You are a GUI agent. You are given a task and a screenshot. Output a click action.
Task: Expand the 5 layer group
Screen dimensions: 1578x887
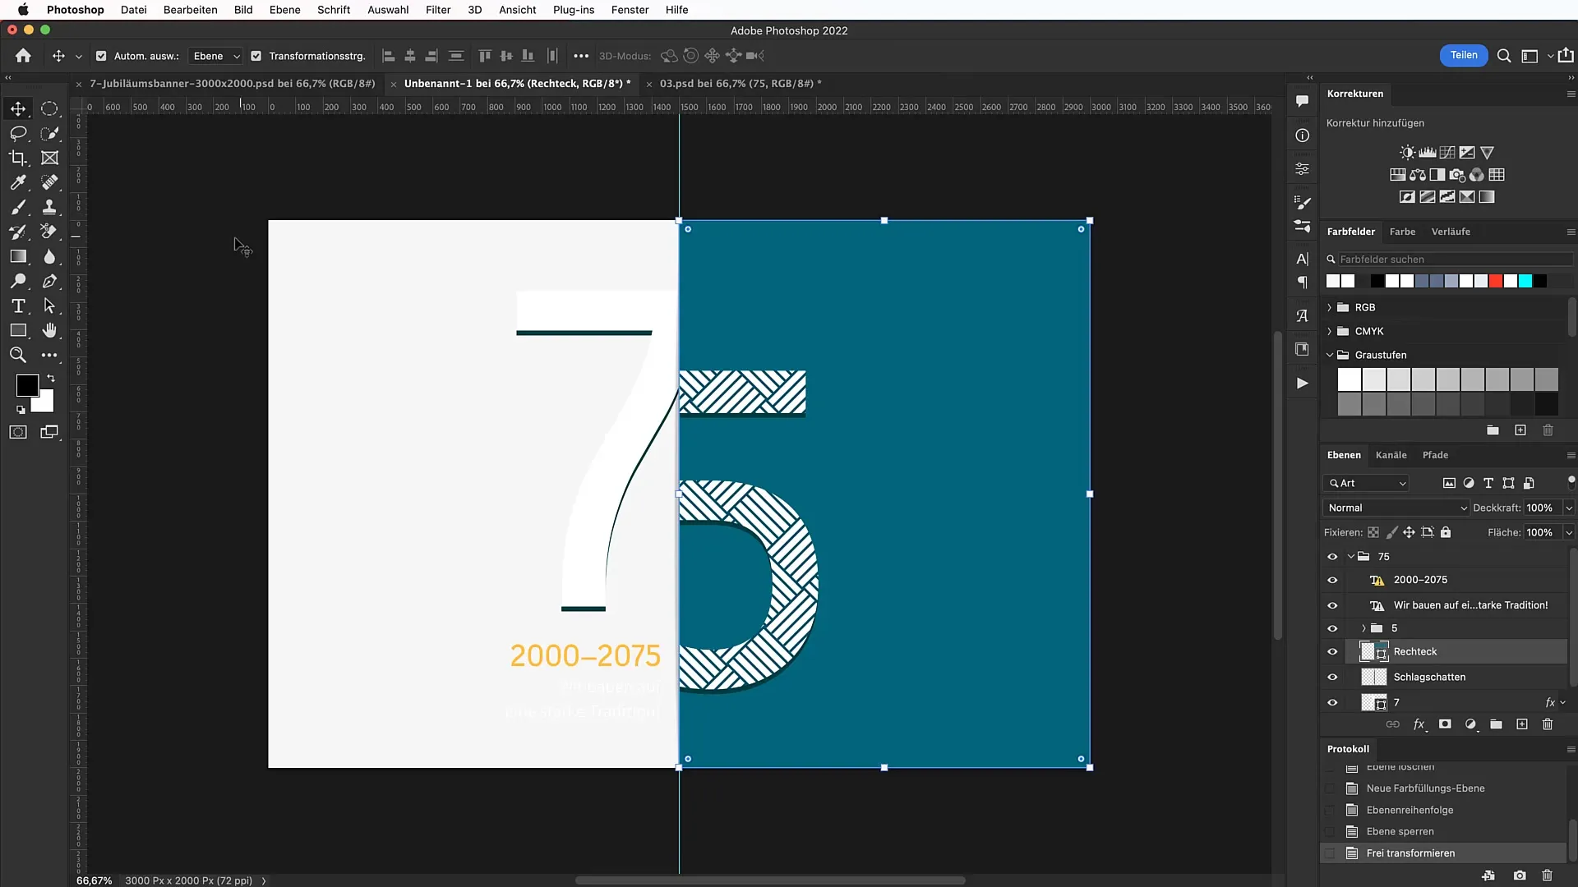click(x=1361, y=628)
